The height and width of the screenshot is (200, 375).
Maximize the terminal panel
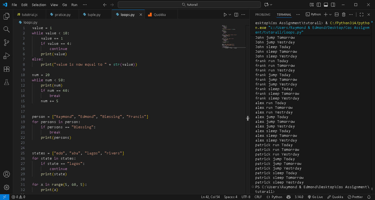[x=361, y=14]
